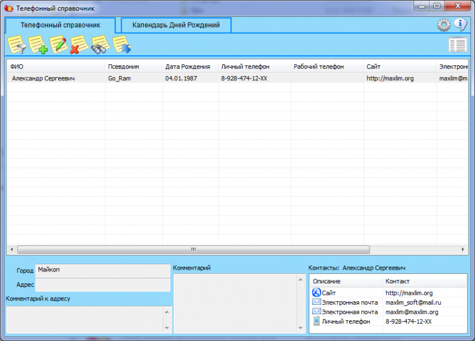Select 8-928-474-12-XX in the contacts panel
The height and width of the screenshot is (341, 475).
click(x=408, y=321)
